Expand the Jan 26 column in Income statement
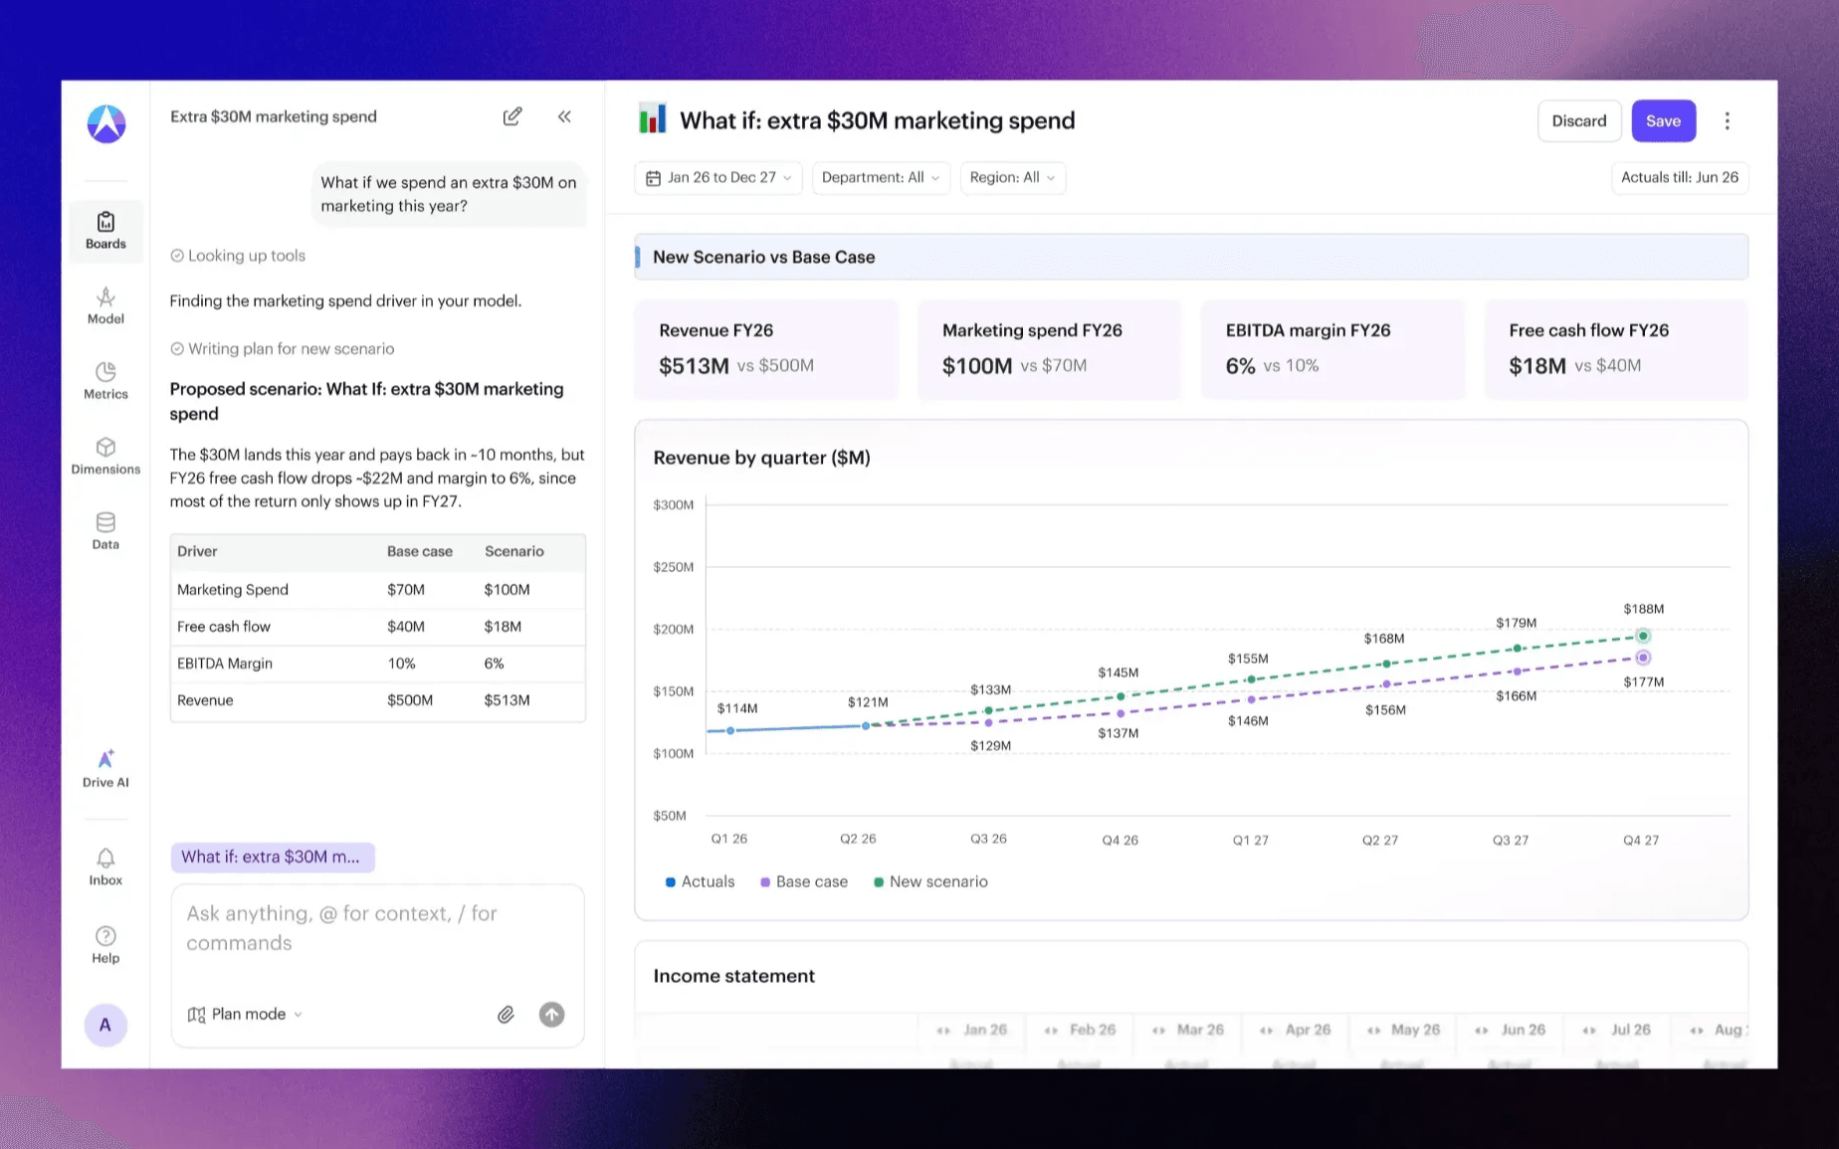The image size is (1839, 1149). click(x=943, y=1031)
